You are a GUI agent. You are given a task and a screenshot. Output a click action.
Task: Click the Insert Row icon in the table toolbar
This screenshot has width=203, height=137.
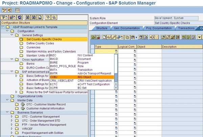[93, 37]
